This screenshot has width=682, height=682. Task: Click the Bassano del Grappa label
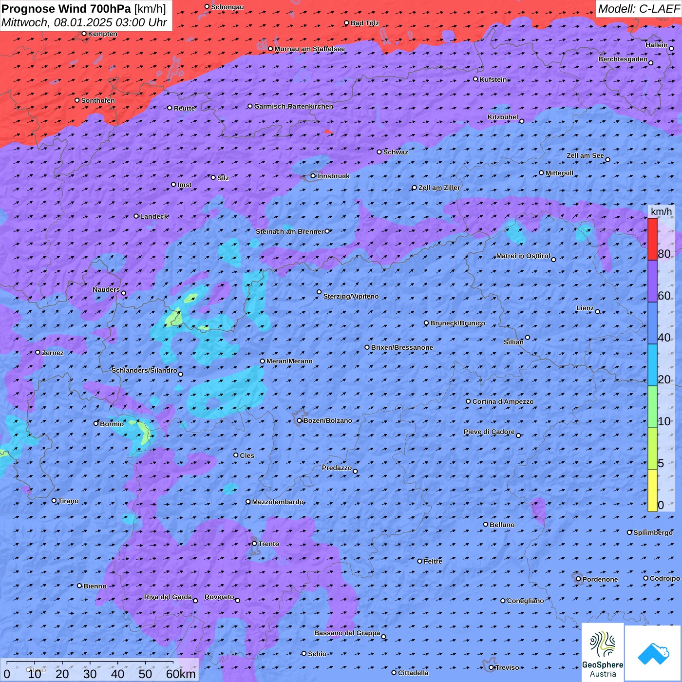point(347,633)
